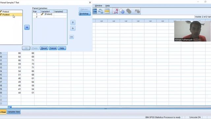Image resolution: width=211 pixels, height=119 pixels.
Task: Click first var column header in grid
Action: click(x=102, y=21)
